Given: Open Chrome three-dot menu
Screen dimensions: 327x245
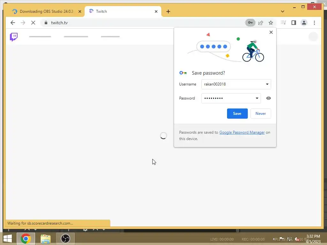Looking at the screenshot, I should tap(314, 23).
